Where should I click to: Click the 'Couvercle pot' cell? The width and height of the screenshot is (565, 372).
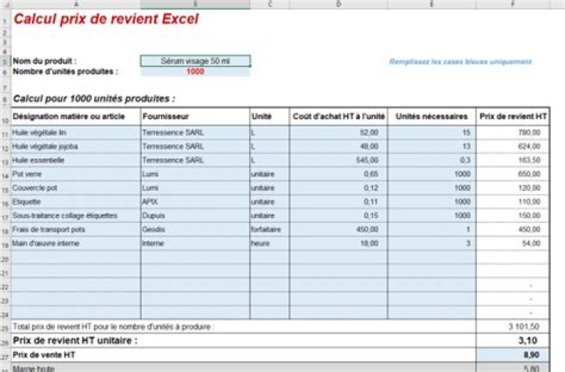pyautogui.click(x=76, y=188)
